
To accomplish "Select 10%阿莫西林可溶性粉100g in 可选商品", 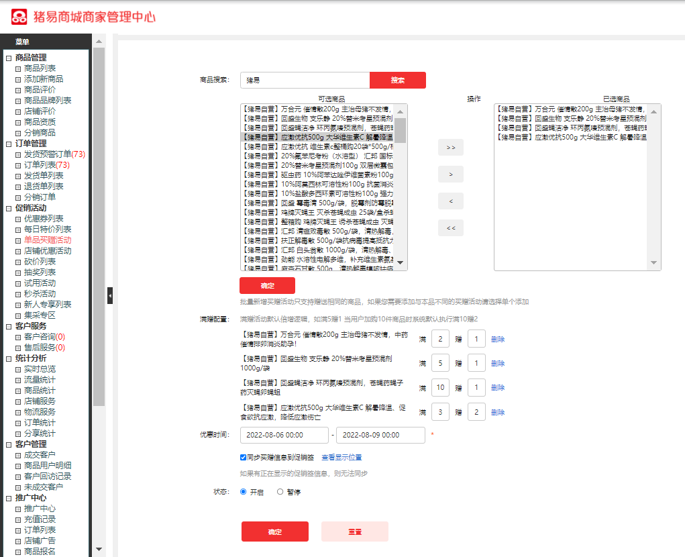I will point(317,185).
